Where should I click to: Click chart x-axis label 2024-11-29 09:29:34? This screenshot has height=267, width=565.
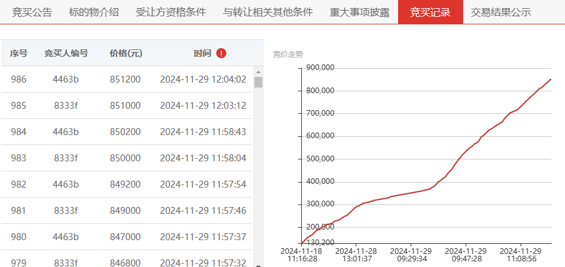[411, 254]
